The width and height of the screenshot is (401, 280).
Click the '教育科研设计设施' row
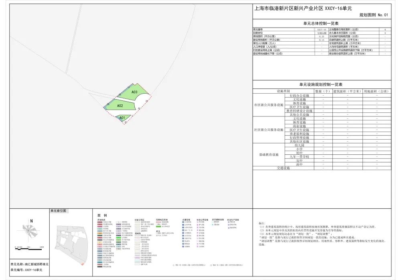pos(338,111)
